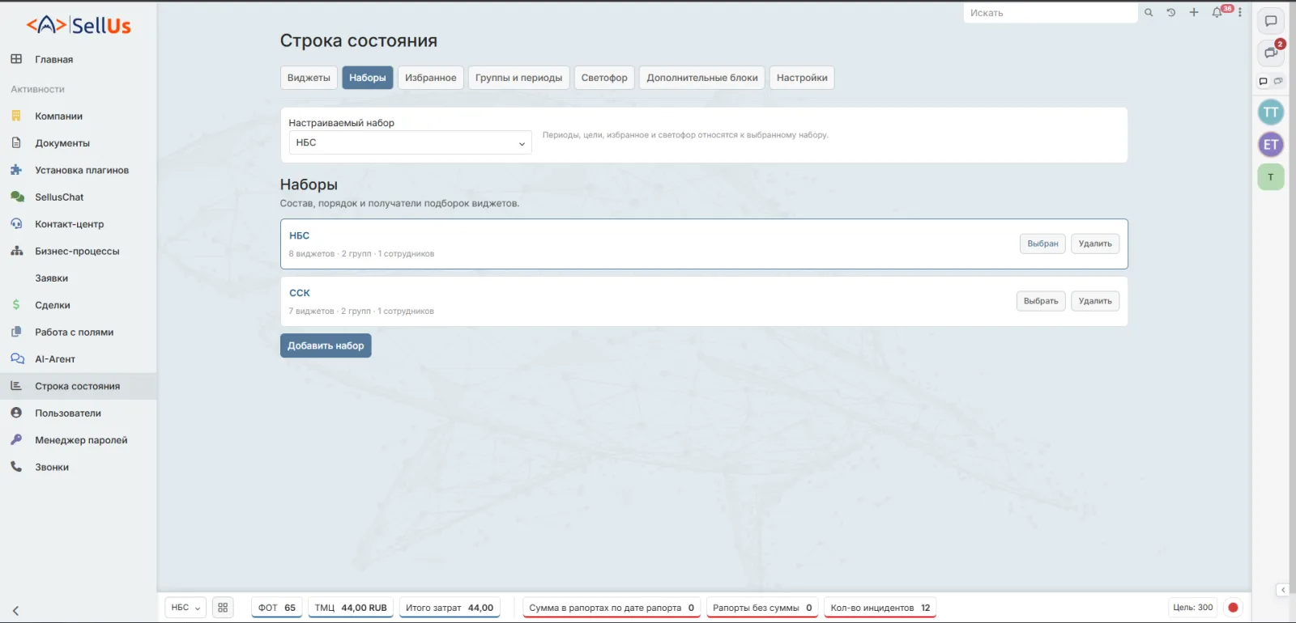Image resolution: width=1296 pixels, height=623 pixels.
Task: Open the ET user avatar
Action: pos(1271,145)
